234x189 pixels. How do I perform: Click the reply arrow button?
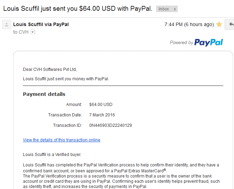click(x=231, y=24)
